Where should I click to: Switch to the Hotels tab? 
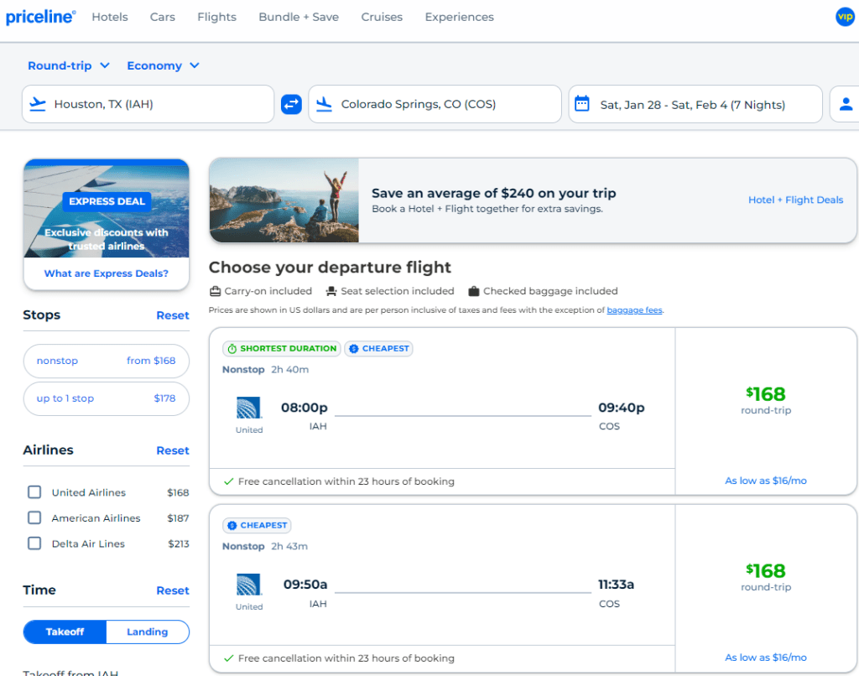pyautogui.click(x=109, y=16)
